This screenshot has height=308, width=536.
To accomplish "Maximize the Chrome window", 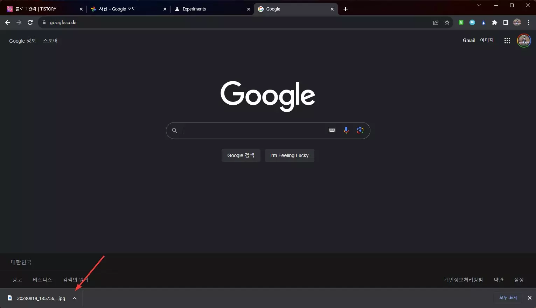I will coord(512,5).
